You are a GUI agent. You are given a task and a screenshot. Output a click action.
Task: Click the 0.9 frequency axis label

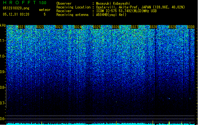pyautogui.click(x=3, y=72)
